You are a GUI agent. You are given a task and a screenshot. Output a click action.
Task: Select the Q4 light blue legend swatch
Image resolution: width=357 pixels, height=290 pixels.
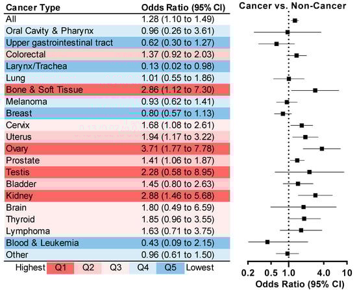click(x=143, y=268)
